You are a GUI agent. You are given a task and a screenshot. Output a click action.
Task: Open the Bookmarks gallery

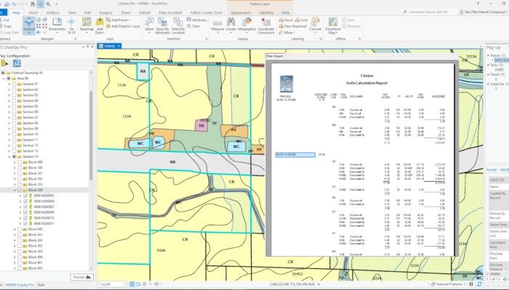[x=57, y=25]
